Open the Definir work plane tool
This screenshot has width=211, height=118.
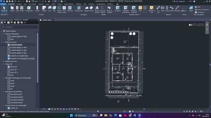[191, 9]
